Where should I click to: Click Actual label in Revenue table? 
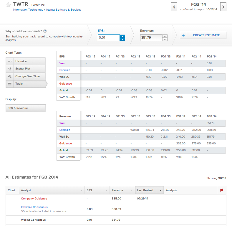64,150
